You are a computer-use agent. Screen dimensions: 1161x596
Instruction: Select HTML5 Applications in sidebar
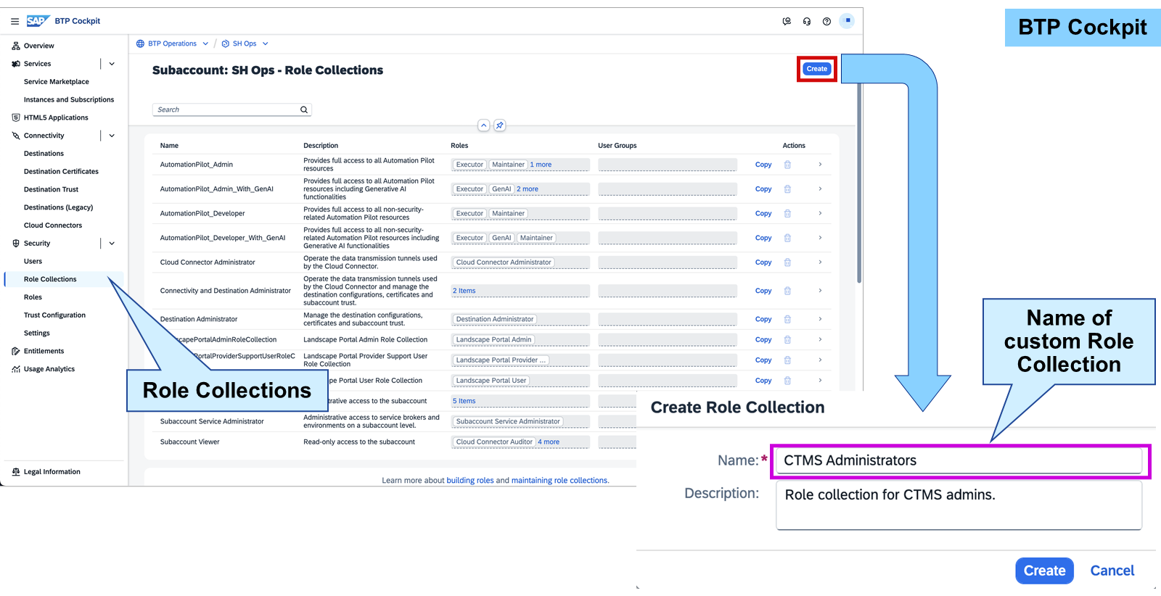pyautogui.click(x=56, y=117)
